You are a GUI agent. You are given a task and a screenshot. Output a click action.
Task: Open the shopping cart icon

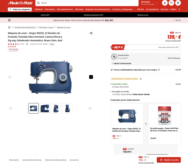click(178, 3)
